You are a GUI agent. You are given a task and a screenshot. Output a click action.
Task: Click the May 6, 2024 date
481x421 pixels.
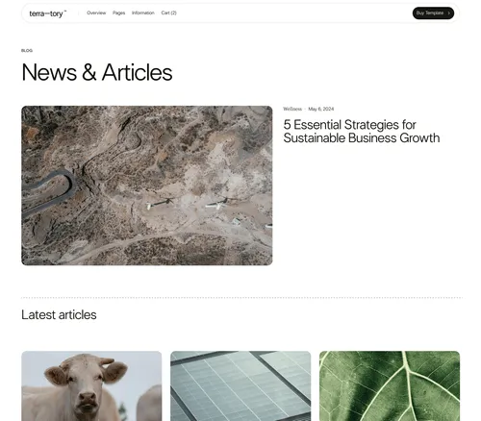pos(321,109)
